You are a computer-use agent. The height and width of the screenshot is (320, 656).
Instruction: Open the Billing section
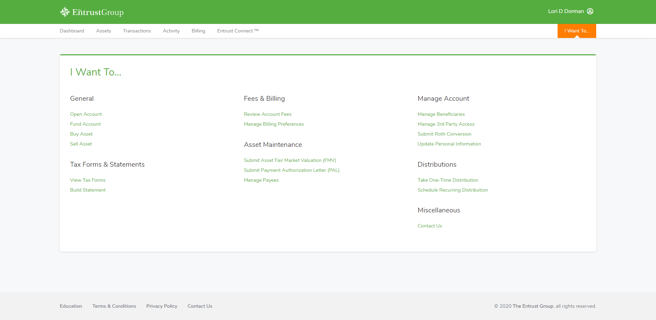(198, 31)
